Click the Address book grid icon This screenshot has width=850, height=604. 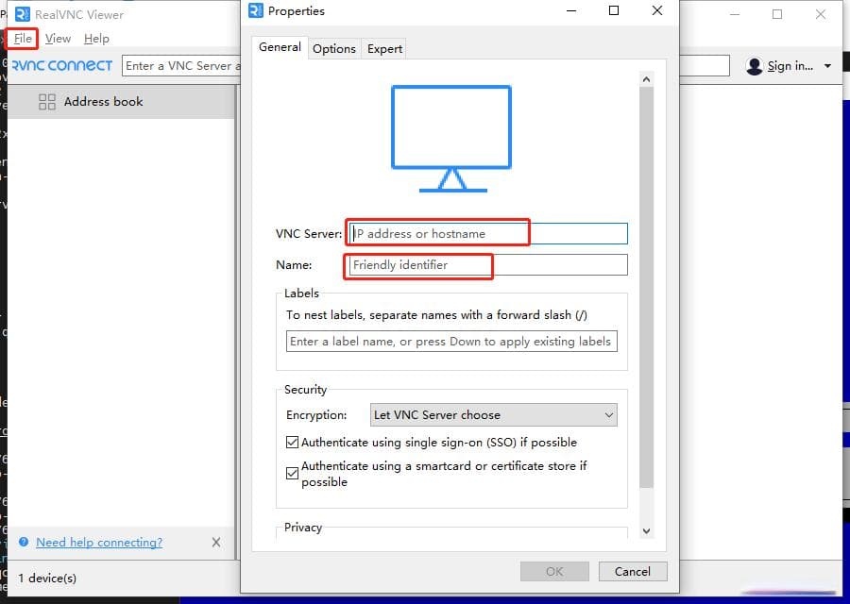click(x=47, y=101)
